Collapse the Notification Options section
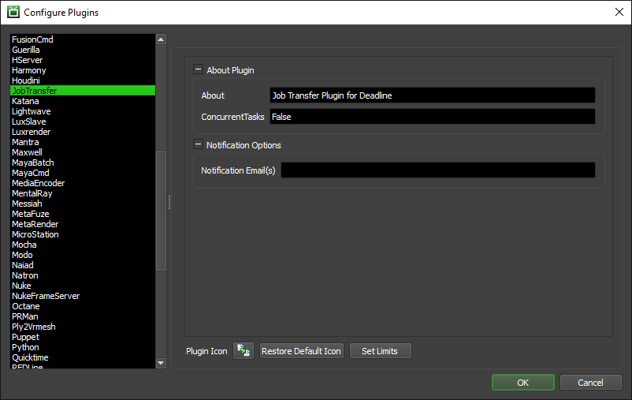This screenshot has width=632, height=400. (198, 145)
